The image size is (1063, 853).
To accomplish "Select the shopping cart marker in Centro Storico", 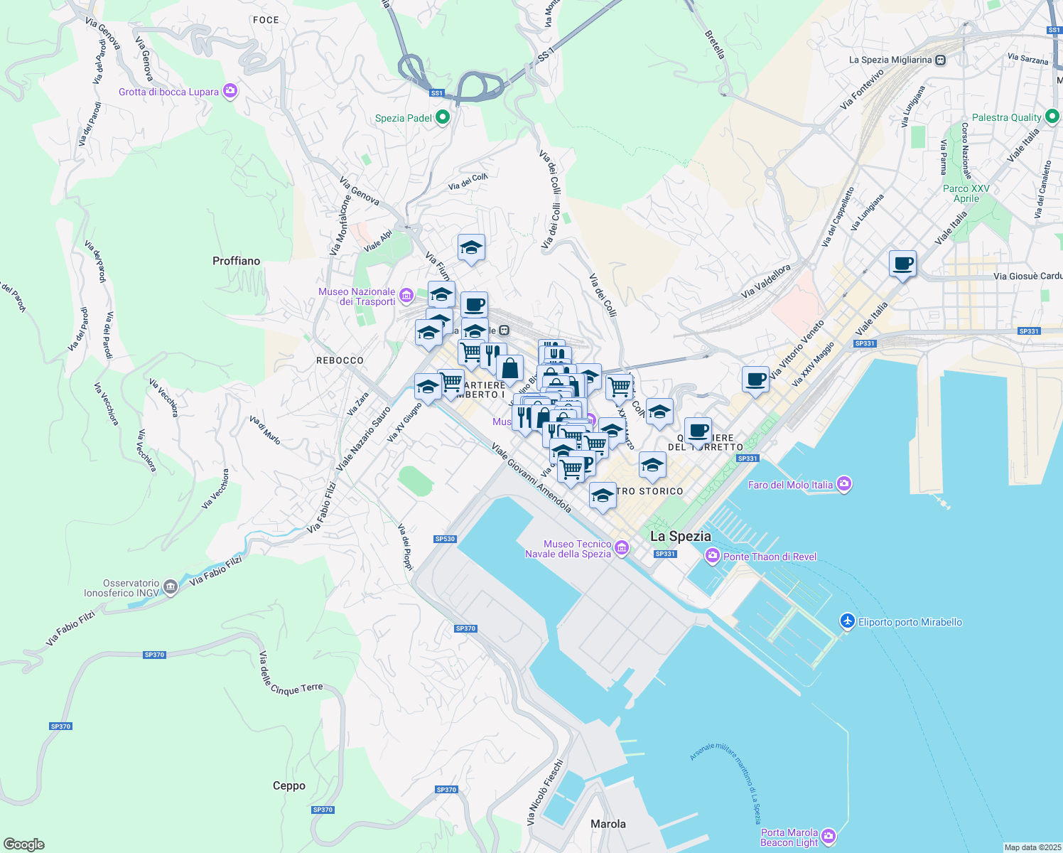I will coord(571,469).
